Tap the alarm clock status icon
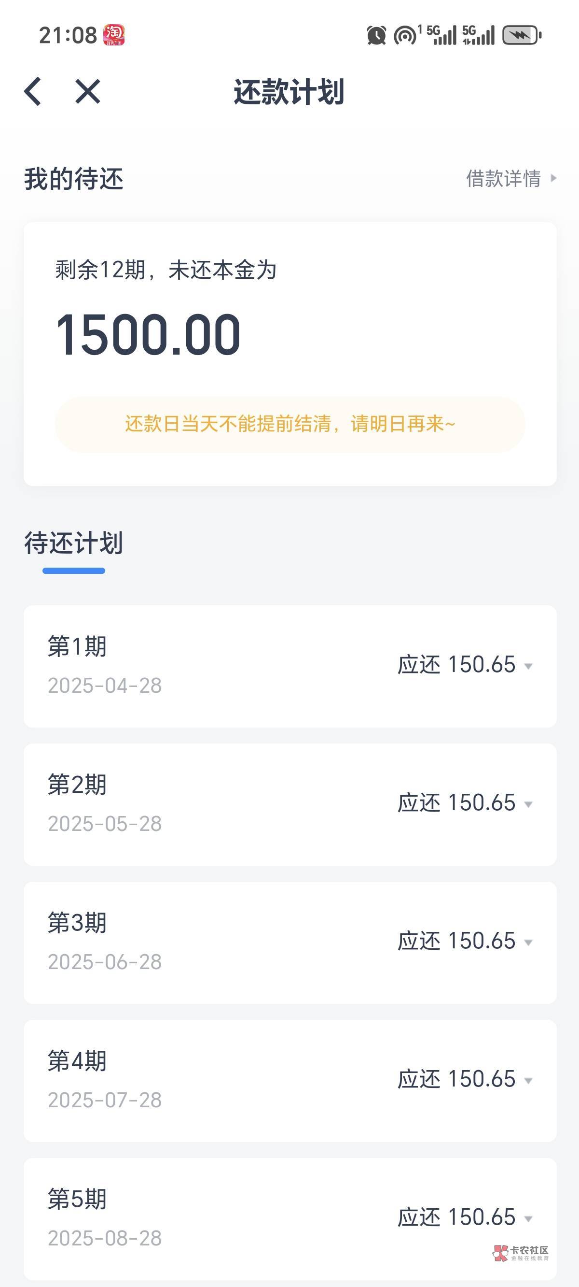579x1287 pixels. click(x=376, y=35)
